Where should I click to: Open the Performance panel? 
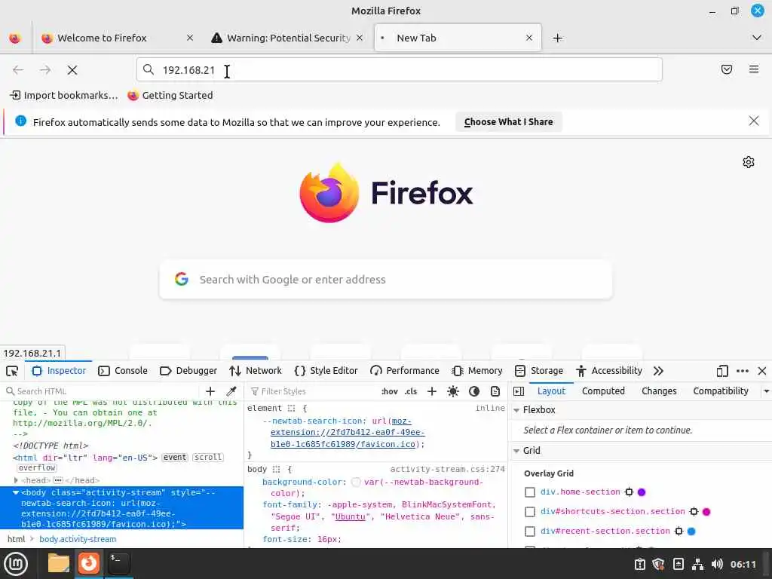point(405,371)
